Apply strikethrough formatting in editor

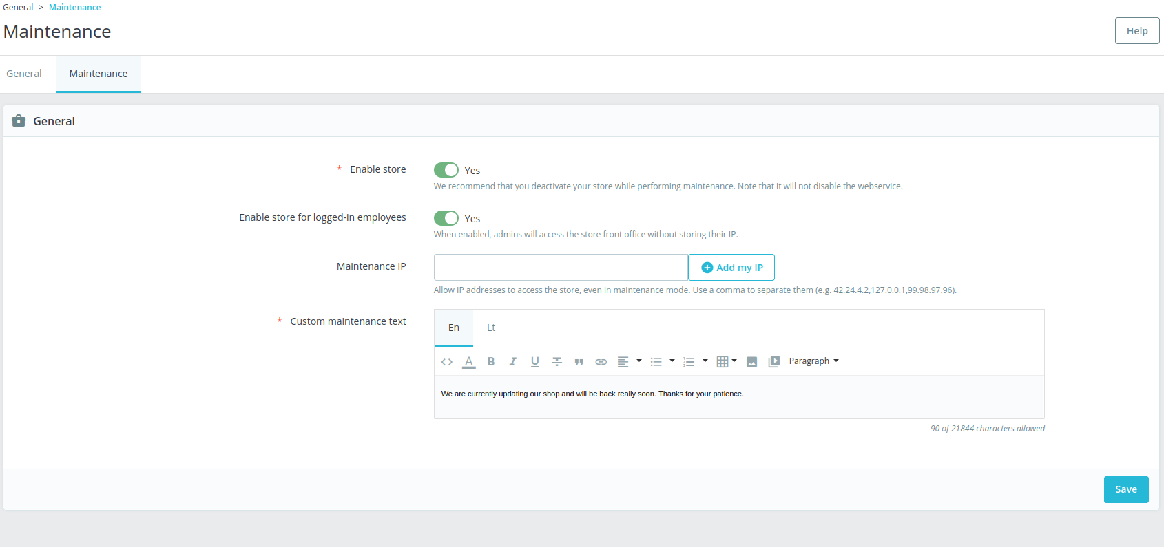click(x=557, y=362)
